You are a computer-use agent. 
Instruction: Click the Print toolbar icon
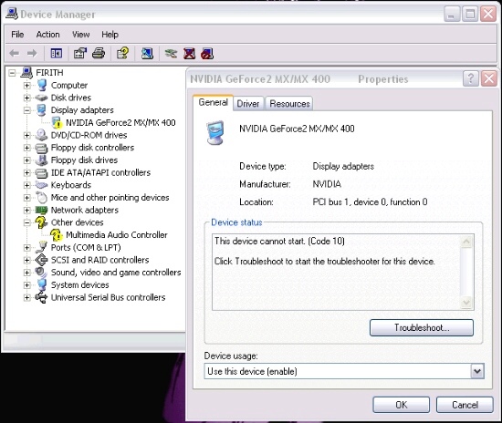99,53
